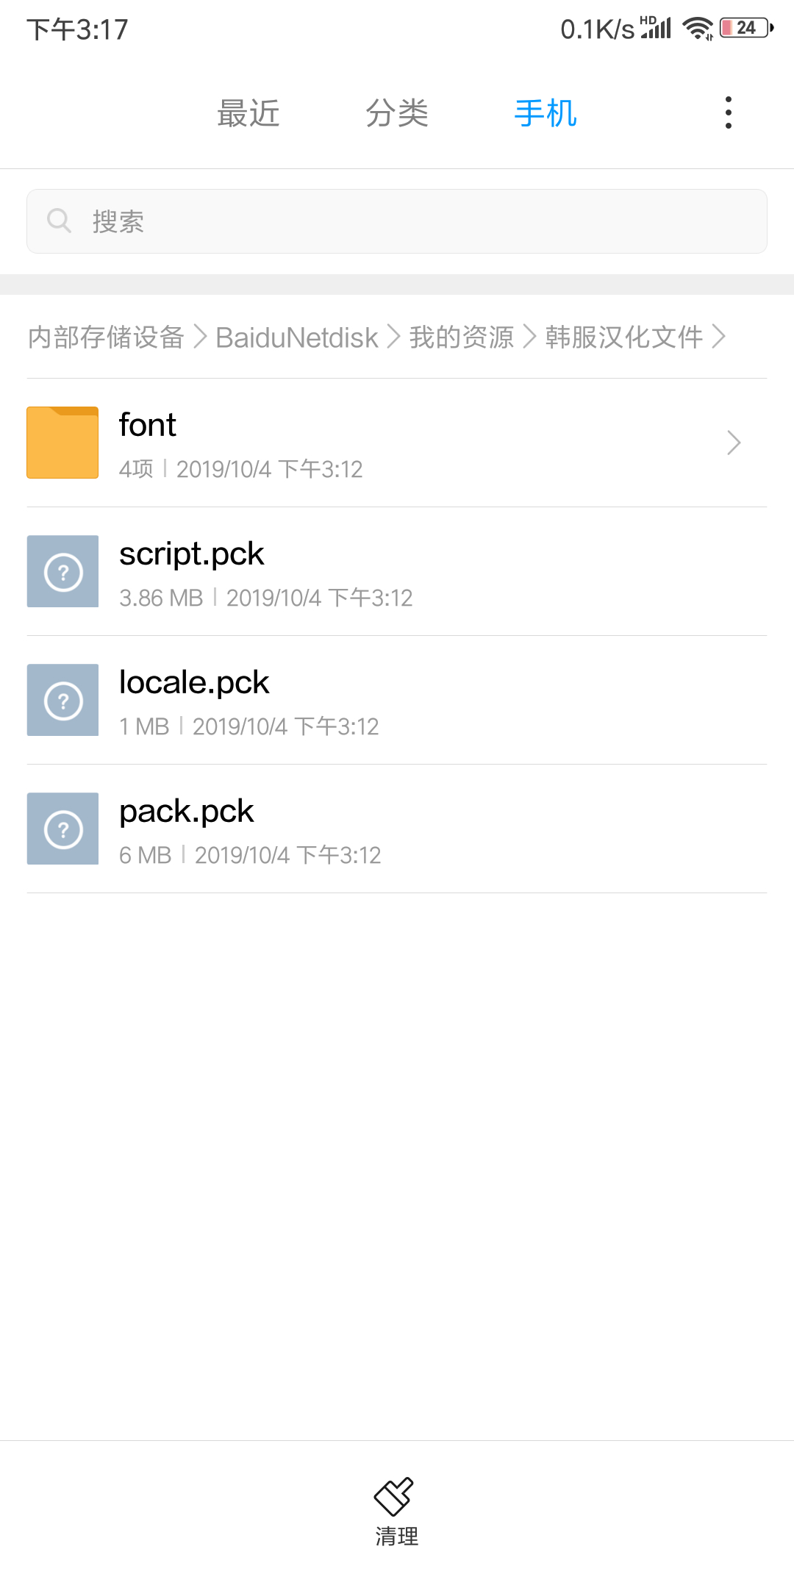Tap the pack.pck unknown file icon
The image size is (794, 1588).
coord(62,829)
